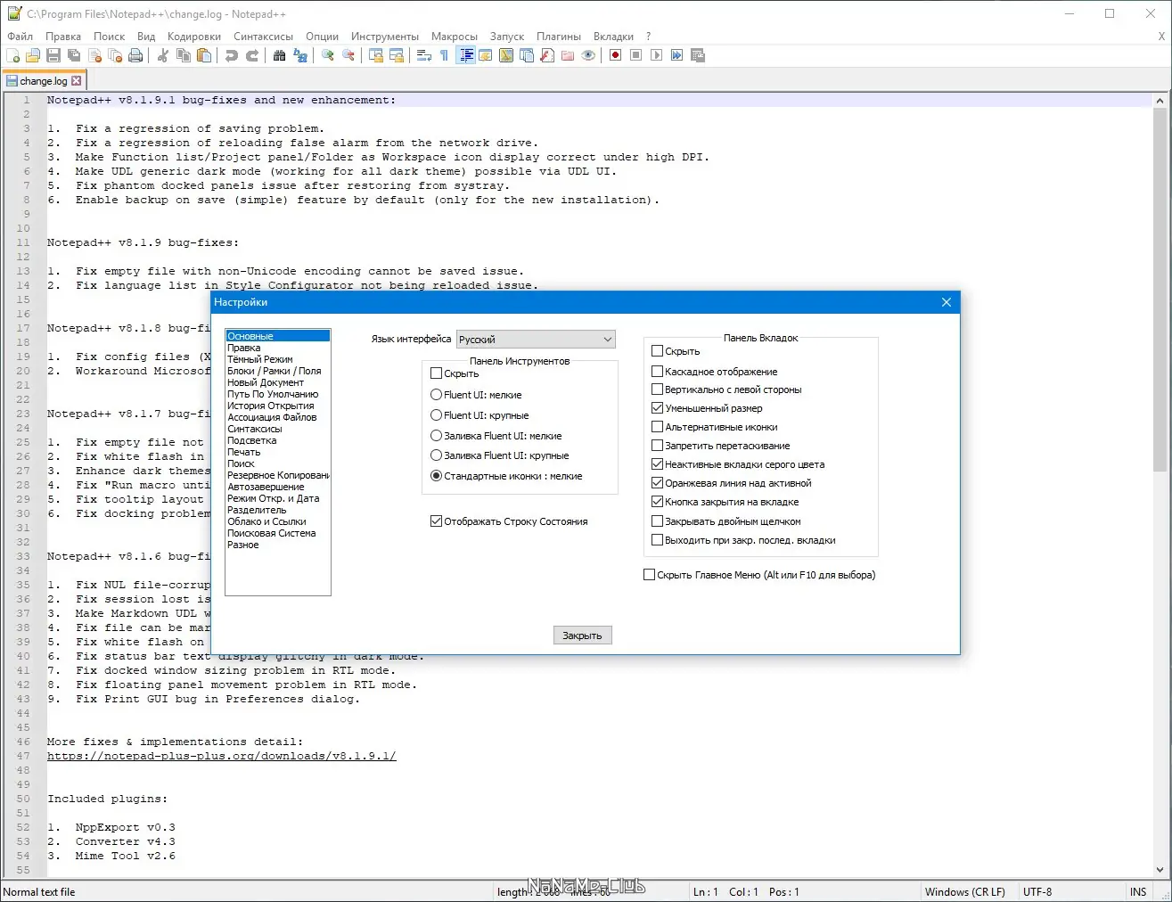Open the notepad-plus-plus.org downloads link
Viewport: 1172px width, 902px height.
tap(222, 756)
